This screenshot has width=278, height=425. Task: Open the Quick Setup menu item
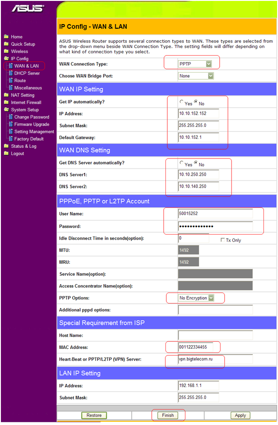(23, 44)
